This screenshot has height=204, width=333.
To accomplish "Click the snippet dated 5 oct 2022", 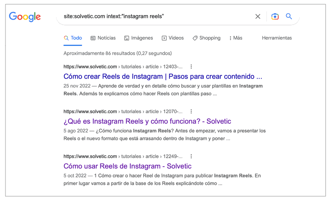I will point(162,179).
